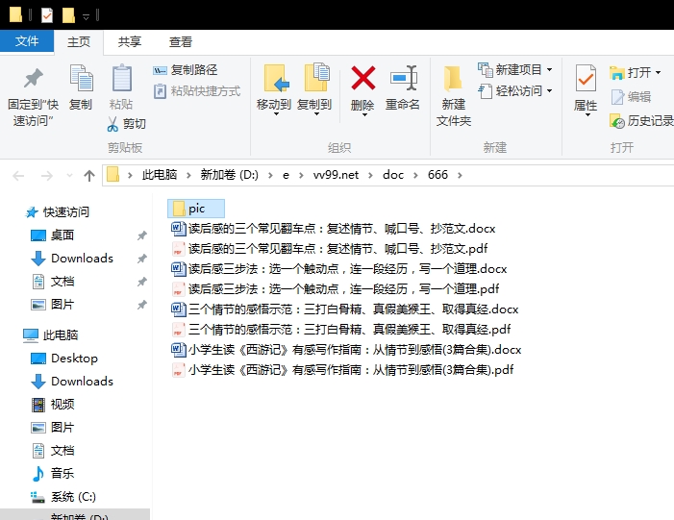The height and width of the screenshot is (520, 674).
Task: Click vv99.net breadcrumb segment
Action: [x=336, y=175]
